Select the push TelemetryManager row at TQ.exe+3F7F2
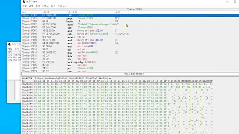Viewport: 239px width, 134px height. tap(130, 25)
